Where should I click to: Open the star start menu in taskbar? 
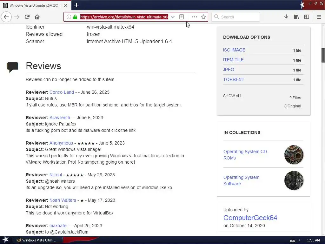(x=5, y=240)
